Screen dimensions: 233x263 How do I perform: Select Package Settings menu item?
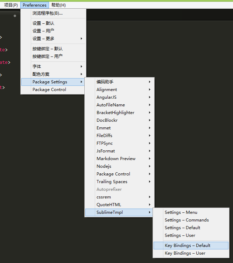(53, 82)
